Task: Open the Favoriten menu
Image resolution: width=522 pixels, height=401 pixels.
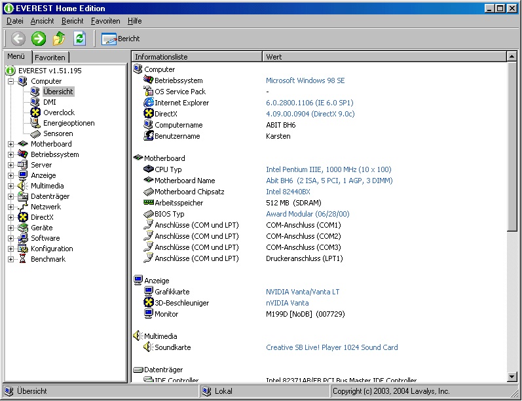Action: point(105,21)
